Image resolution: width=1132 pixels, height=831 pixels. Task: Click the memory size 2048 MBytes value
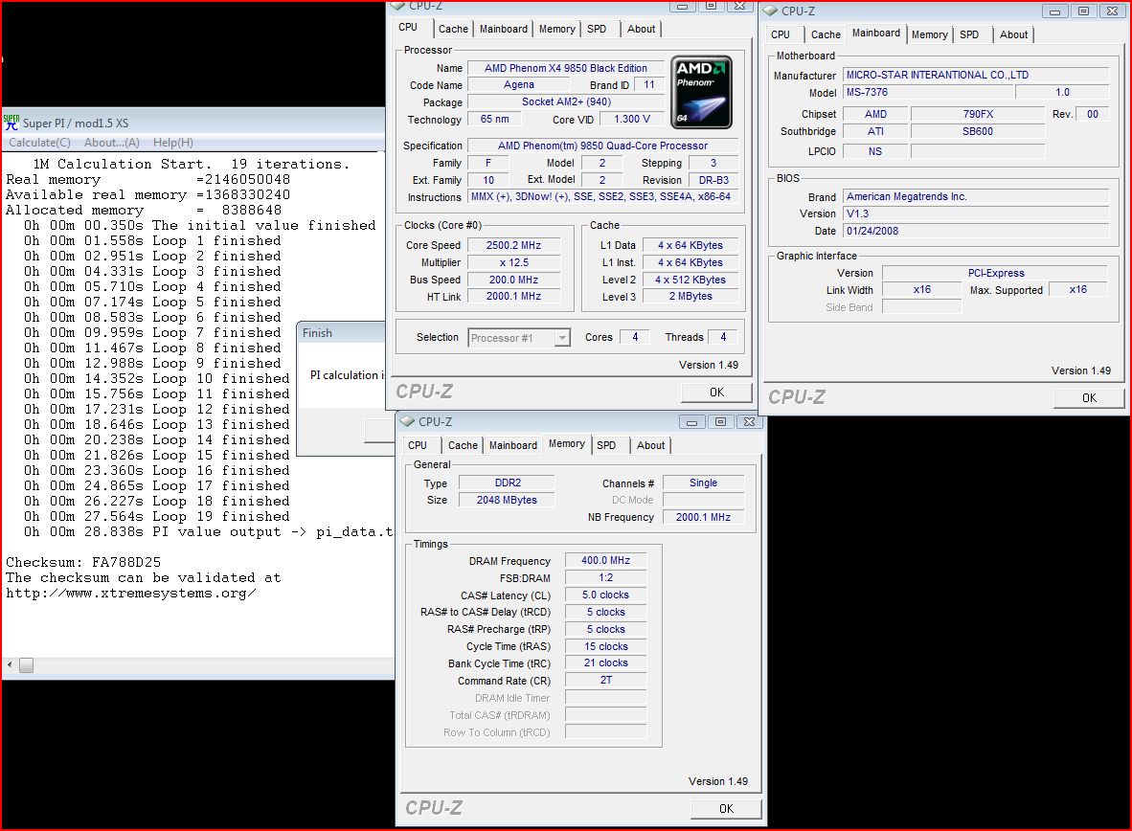coord(507,500)
